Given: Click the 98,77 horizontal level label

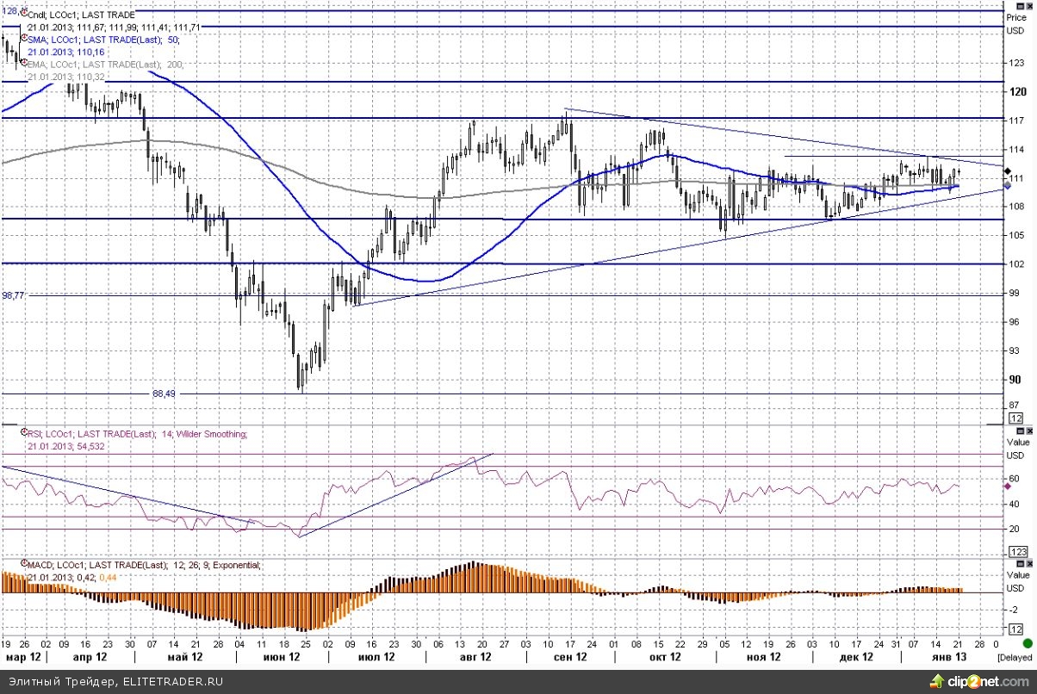Looking at the screenshot, I should [x=14, y=294].
